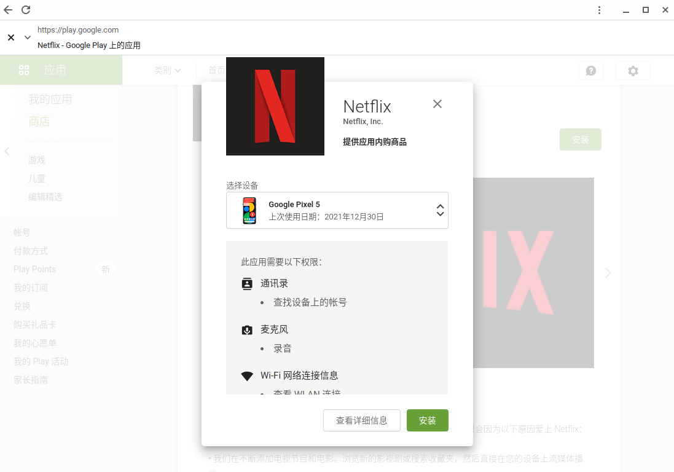Open the three-dot browser menu

pyautogui.click(x=599, y=10)
